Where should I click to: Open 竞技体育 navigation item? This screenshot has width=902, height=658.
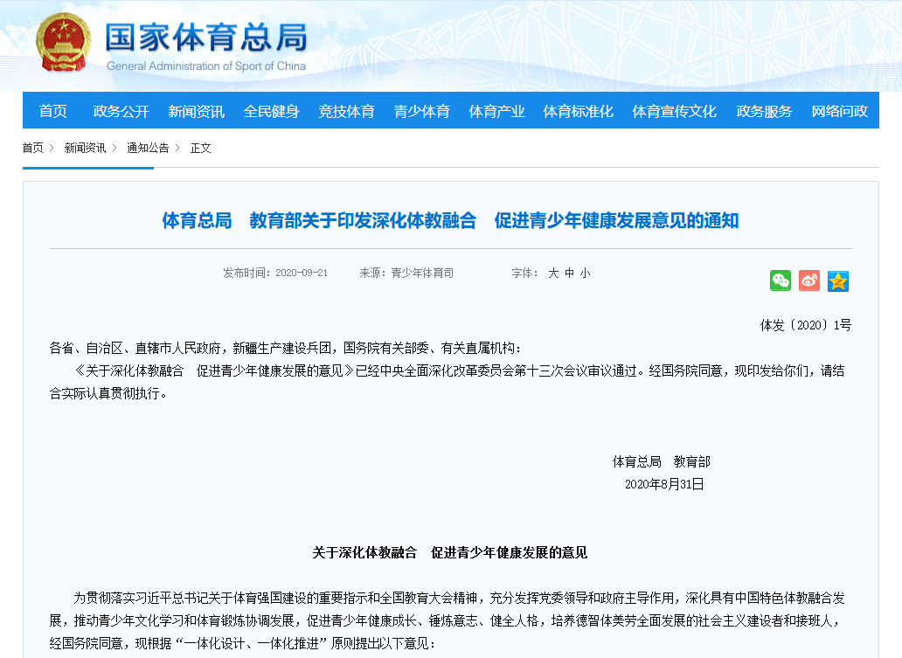coord(347,111)
